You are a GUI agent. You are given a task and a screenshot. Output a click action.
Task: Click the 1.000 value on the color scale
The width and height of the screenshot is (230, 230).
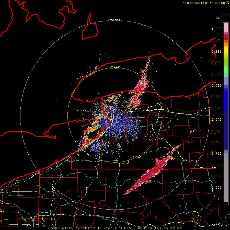tap(216, 29)
